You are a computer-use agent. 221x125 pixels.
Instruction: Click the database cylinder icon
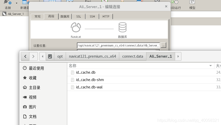pos(123,27)
